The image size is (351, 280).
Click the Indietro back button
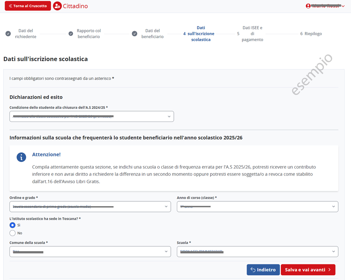263,270
